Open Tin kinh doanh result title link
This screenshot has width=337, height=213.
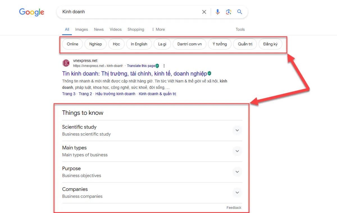coord(135,73)
